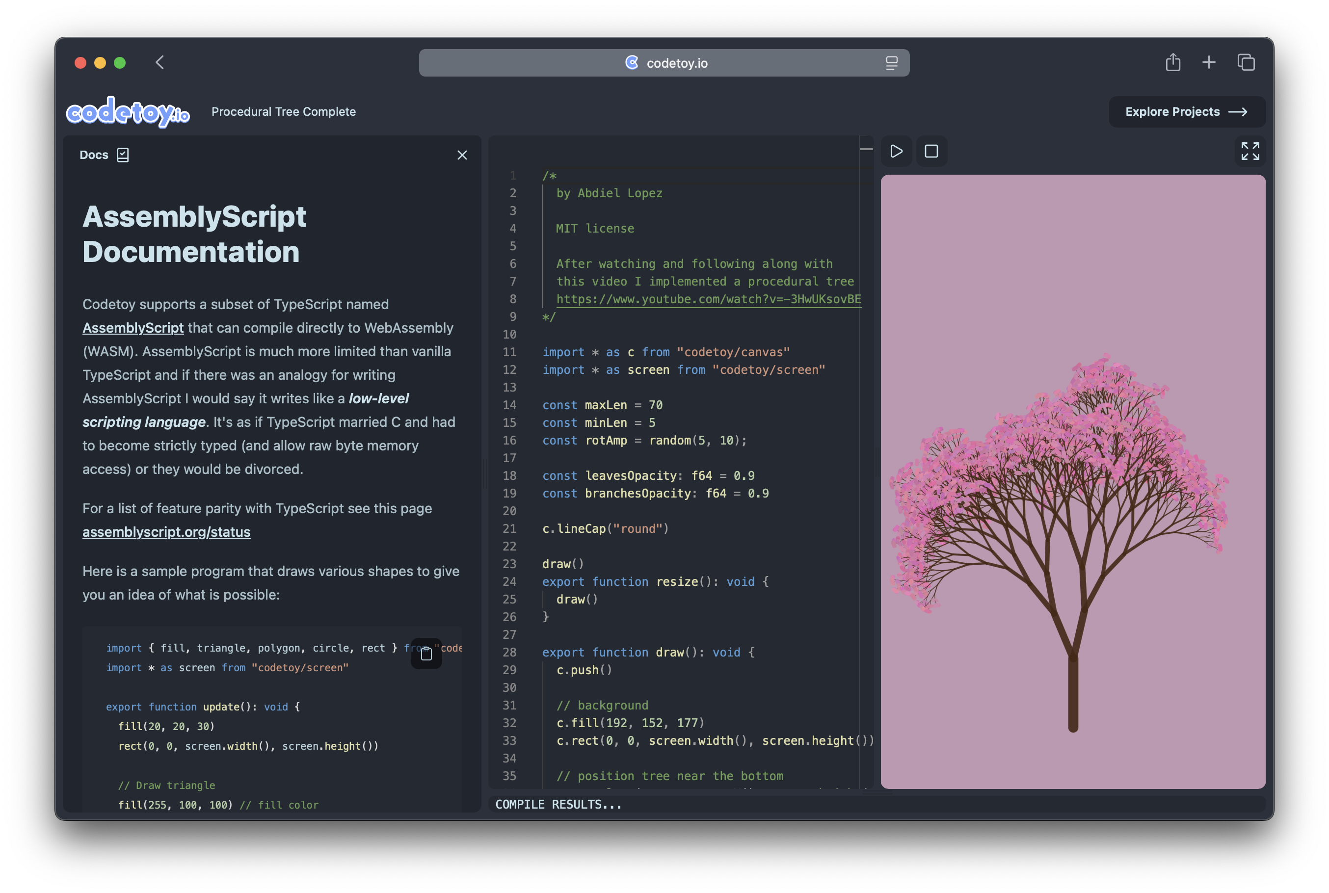The image size is (1329, 893).
Task: Click the Docs checklist icon
Action: tap(123, 155)
